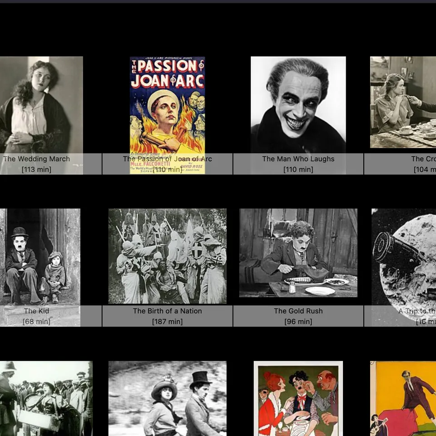The height and width of the screenshot is (436, 436).
Task: Click the leftmost crowd photo in the bottom row
Action: click(45, 397)
